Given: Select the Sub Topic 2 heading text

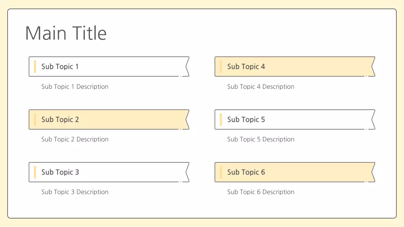Looking at the screenshot, I should [x=60, y=119].
